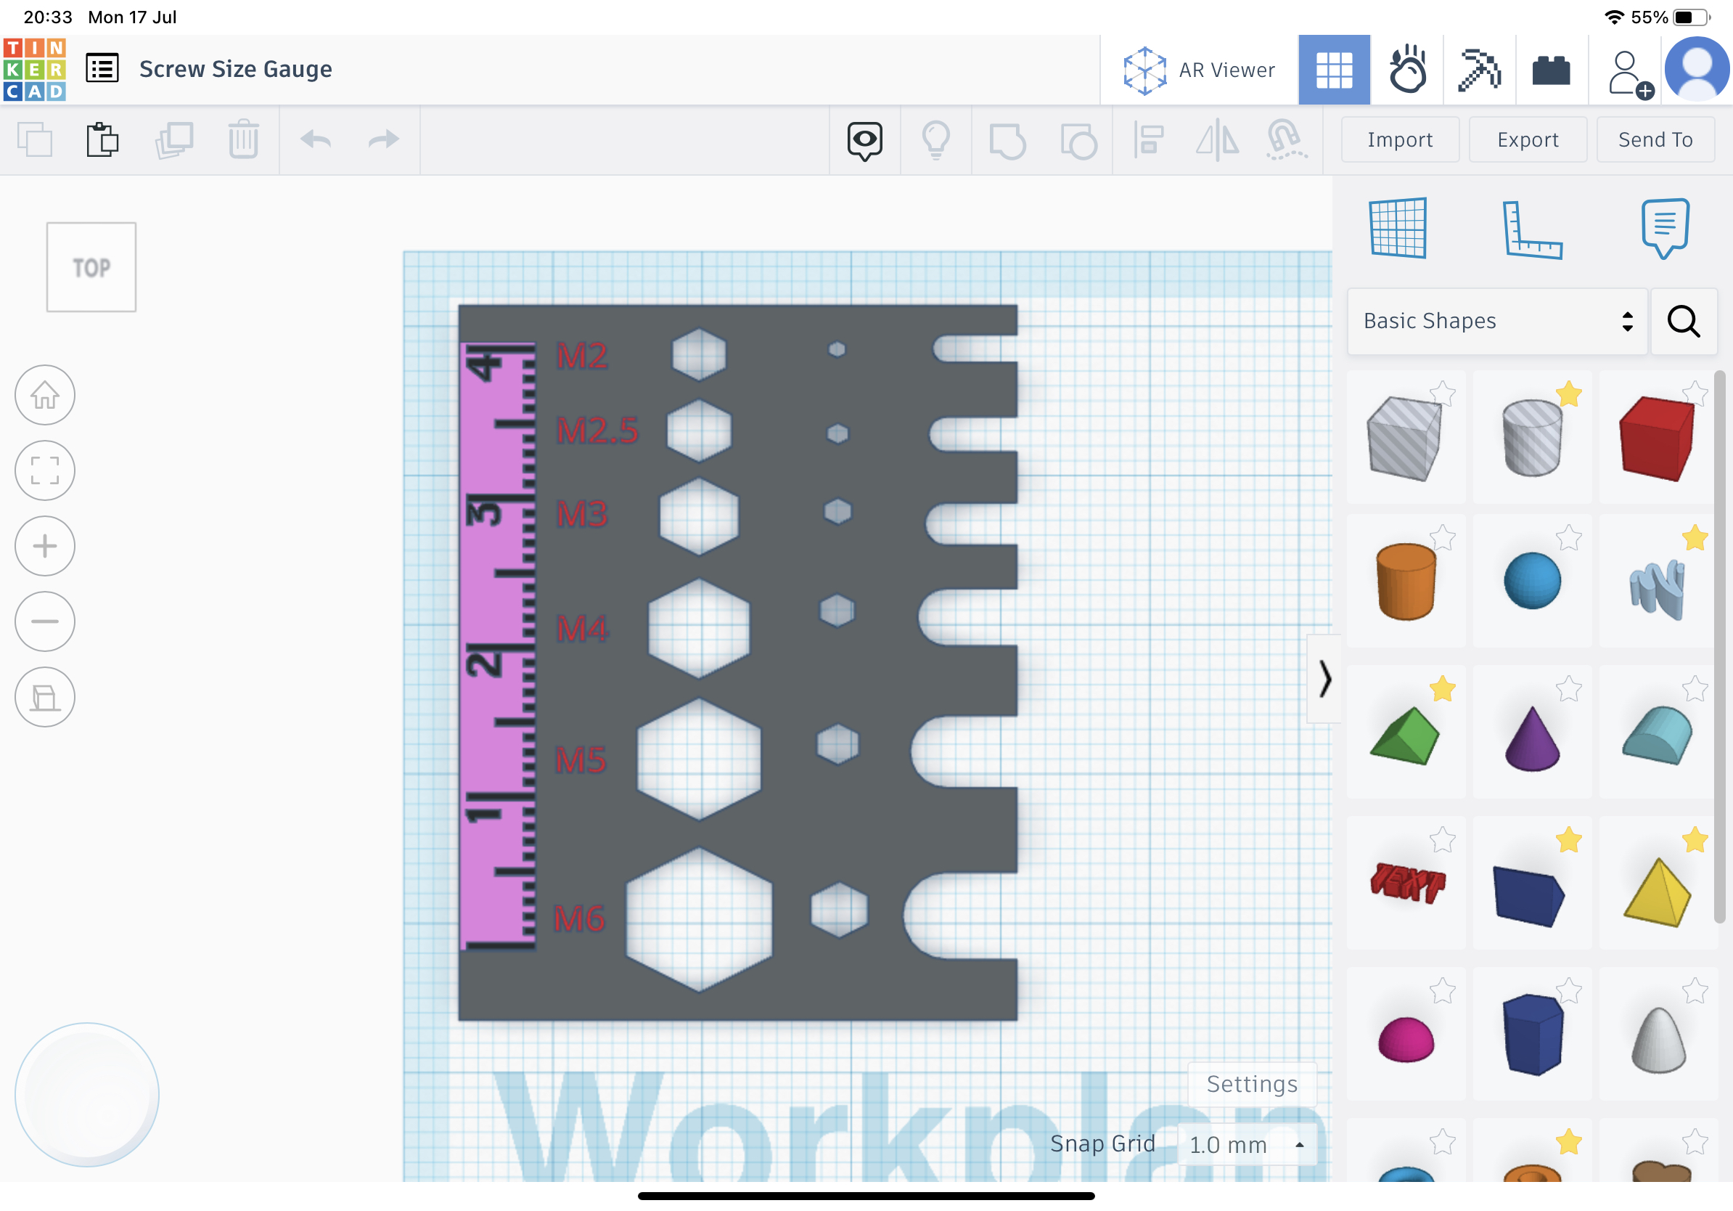This screenshot has width=1733, height=1211.
Task: Switch between orthographic and perspective view
Action: tap(45, 697)
